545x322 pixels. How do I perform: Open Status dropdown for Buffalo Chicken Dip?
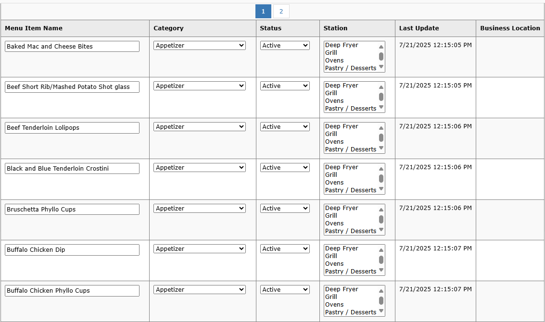285,248
